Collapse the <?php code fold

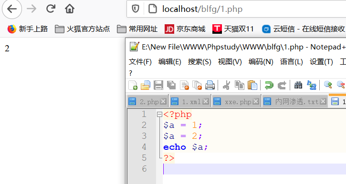159,114
